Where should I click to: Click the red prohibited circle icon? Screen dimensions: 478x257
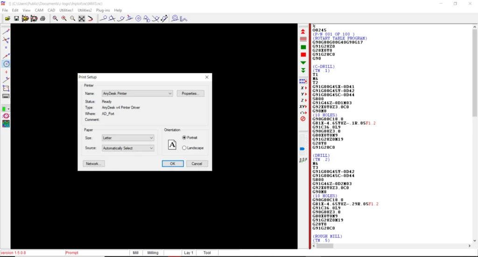pos(303,119)
